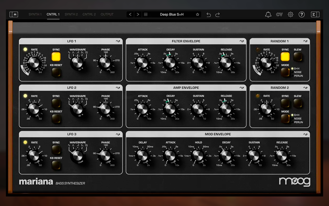Click Mod Envelope RELEASE knob
The image size is (329, 206).
[x=282, y=155]
